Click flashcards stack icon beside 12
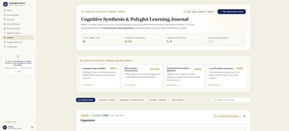This screenshot has width=289, height=131. click(x=126, y=42)
